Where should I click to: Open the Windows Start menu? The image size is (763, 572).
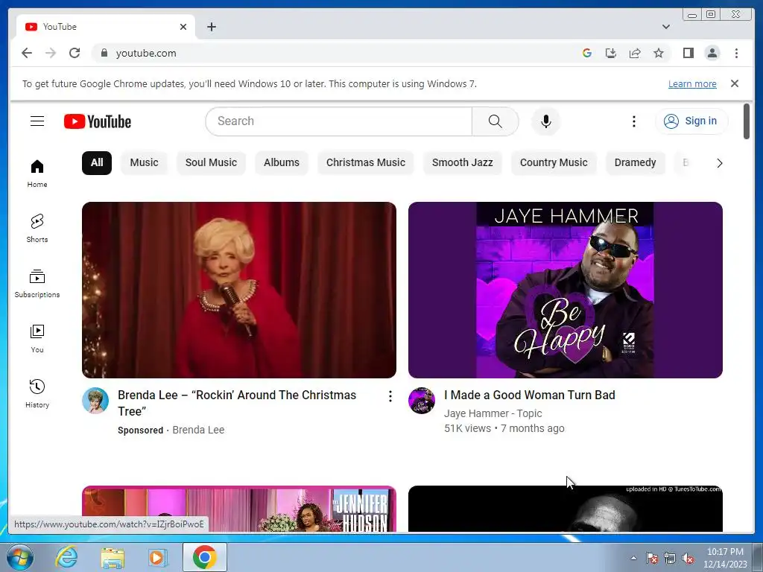(19, 557)
